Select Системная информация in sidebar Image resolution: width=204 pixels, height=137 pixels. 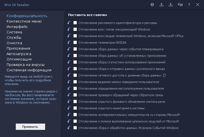tap(29, 70)
